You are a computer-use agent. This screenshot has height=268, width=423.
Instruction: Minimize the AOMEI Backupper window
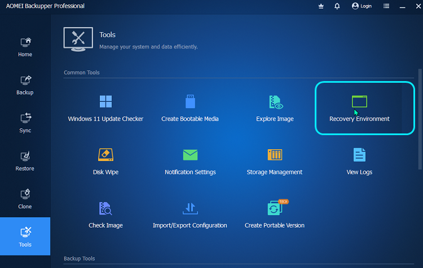tap(402, 6)
